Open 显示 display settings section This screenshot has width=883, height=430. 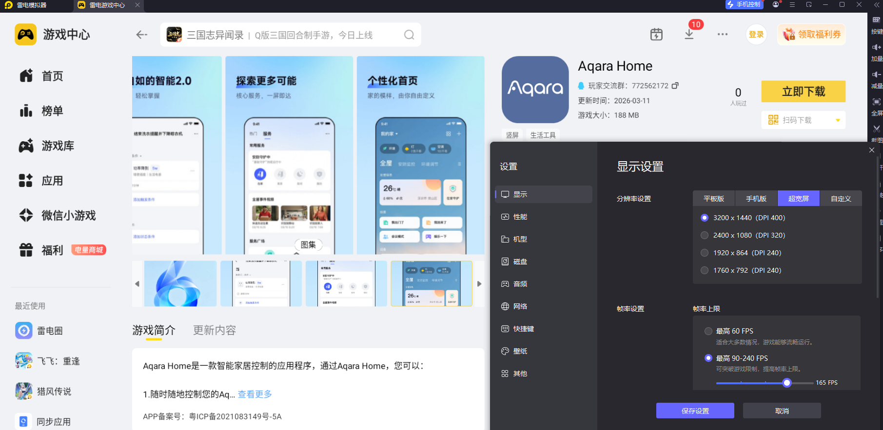544,194
